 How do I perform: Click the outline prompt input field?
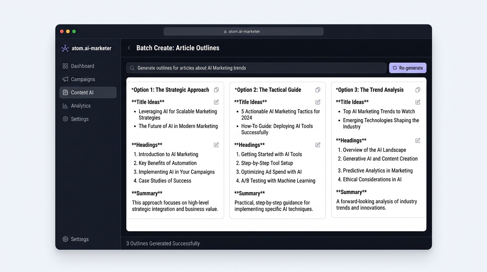pos(256,68)
